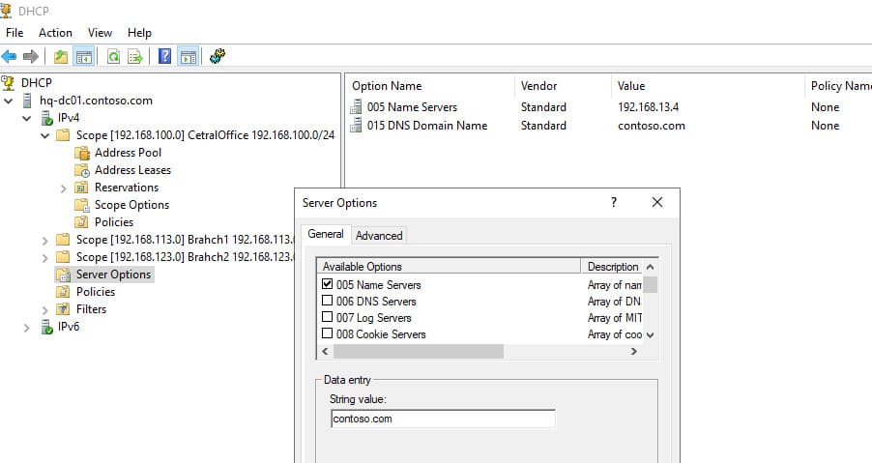
Task: Check the 007 Log Servers option
Action: click(x=328, y=318)
